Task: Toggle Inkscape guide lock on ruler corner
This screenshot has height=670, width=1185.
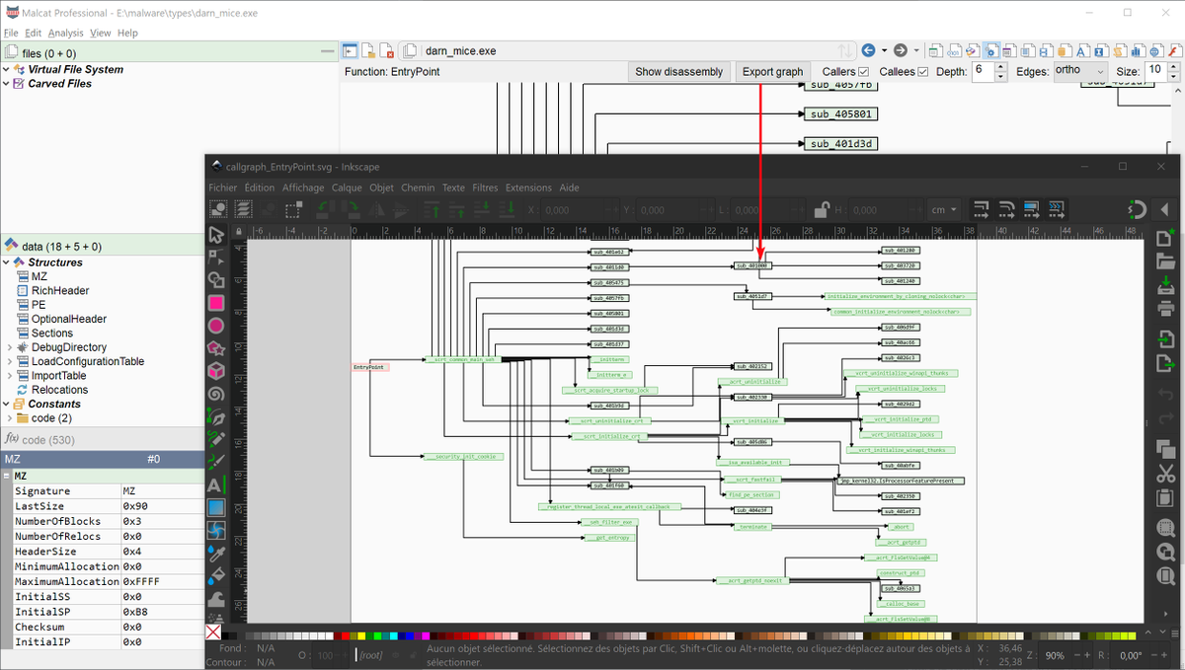Action: 238,231
